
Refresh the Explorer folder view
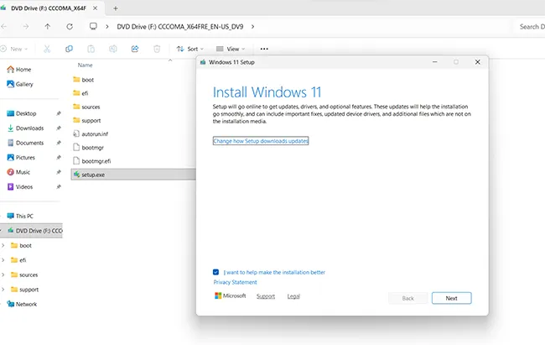click(x=70, y=27)
